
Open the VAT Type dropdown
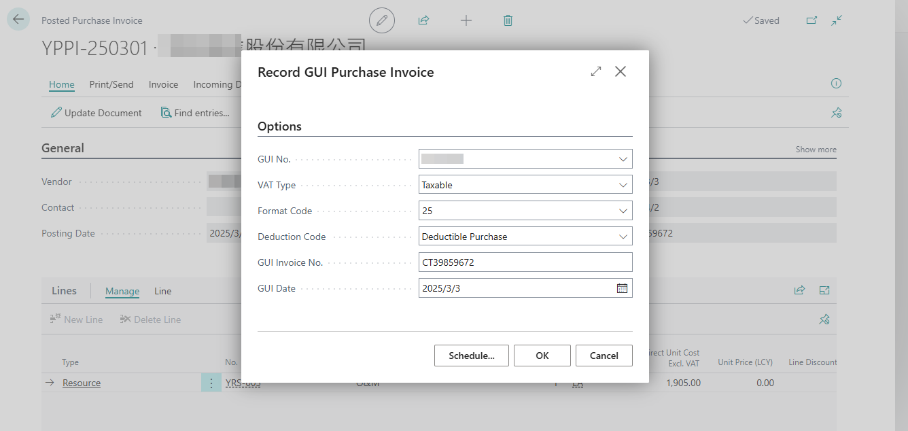pos(623,185)
